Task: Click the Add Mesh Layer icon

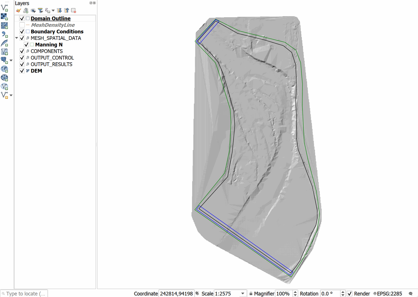Action: click(4, 26)
